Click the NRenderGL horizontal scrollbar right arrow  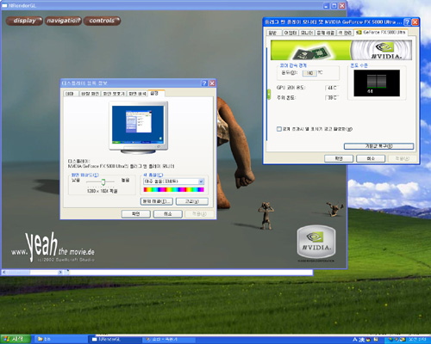coord(60,272)
